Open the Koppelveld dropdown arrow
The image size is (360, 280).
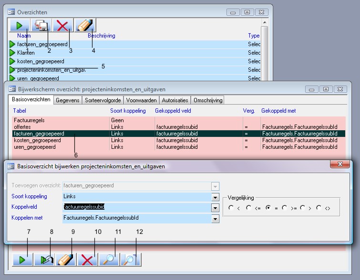(x=215, y=208)
